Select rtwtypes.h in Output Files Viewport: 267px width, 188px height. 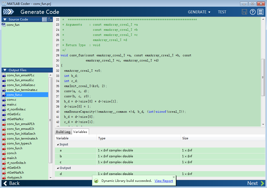tap(14, 177)
